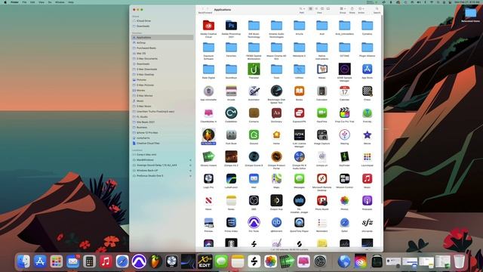Open the View menu in the menu bar
Image resolution: width=483 pixels, height=272 pixels.
click(42, 2)
